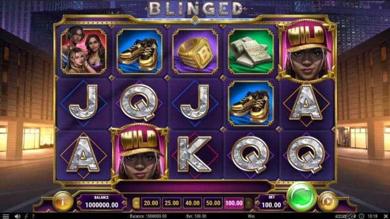Open the help question mark icon

(x=33, y=216)
